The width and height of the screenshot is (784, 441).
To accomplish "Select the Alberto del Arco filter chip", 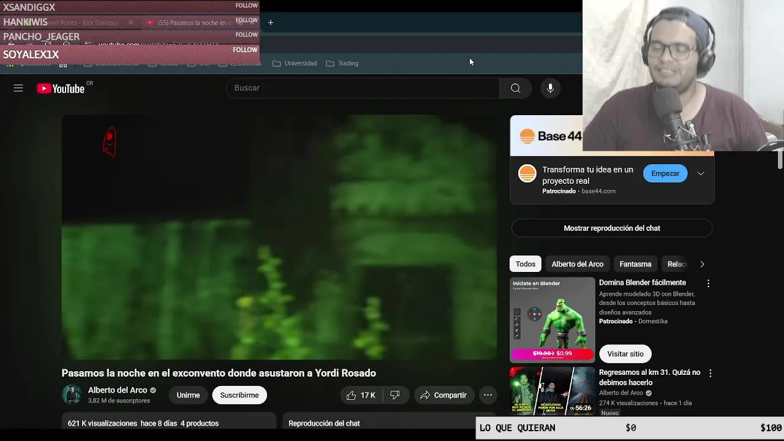I will [x=578, y=264].
